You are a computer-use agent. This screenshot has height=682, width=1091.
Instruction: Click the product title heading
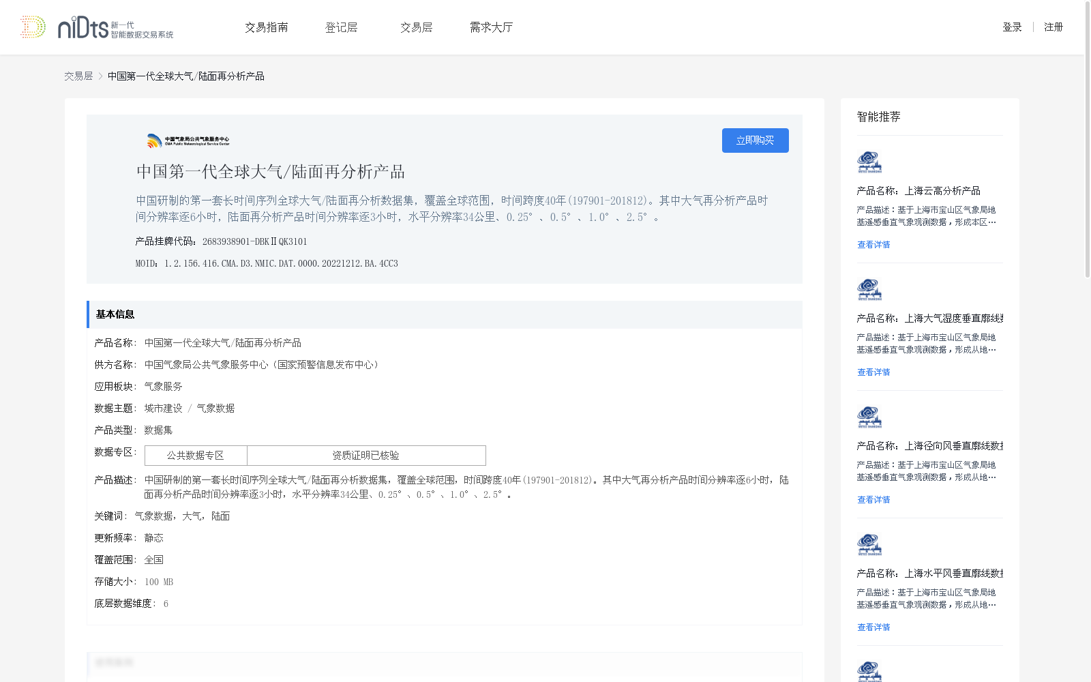271,172
